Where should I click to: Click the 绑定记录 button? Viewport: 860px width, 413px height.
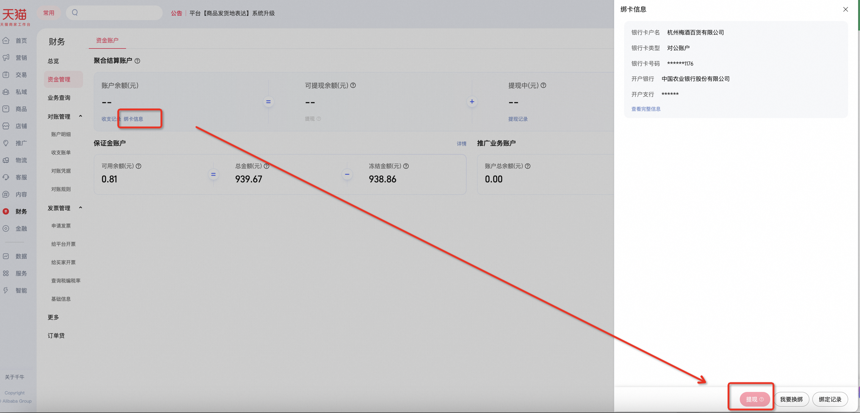tap(830, 399)
